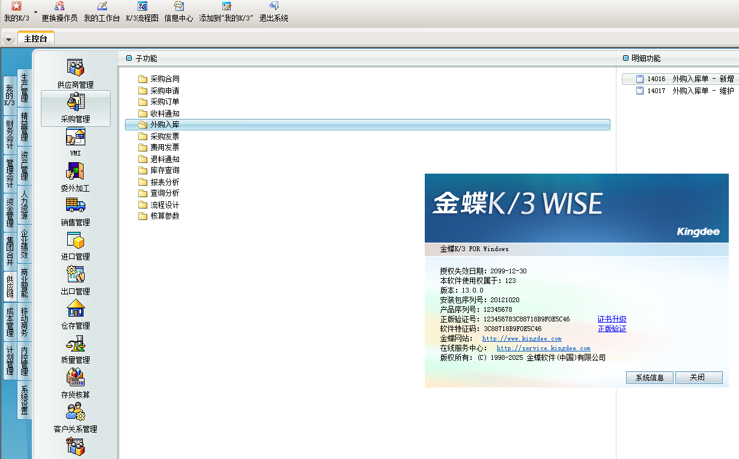Open the http://www.kingdee.com link
739x459 pixels.
pos(522,339)
